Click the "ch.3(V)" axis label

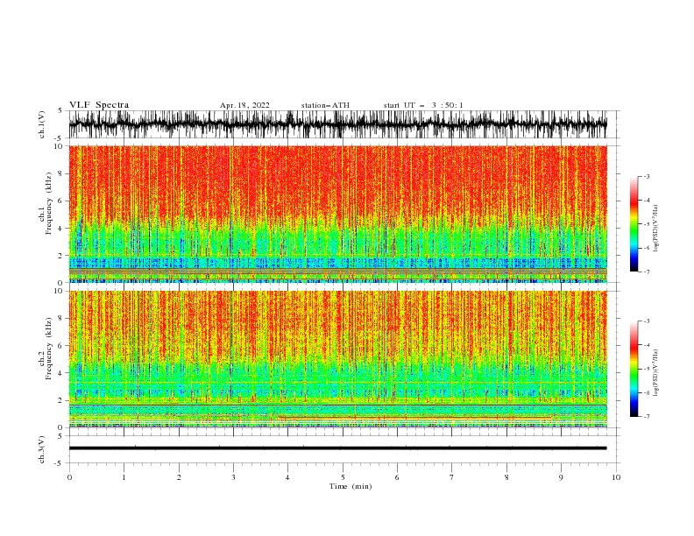(42, 449)
